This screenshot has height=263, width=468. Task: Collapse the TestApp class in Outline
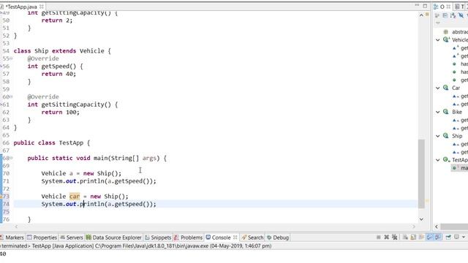(438, 160)
